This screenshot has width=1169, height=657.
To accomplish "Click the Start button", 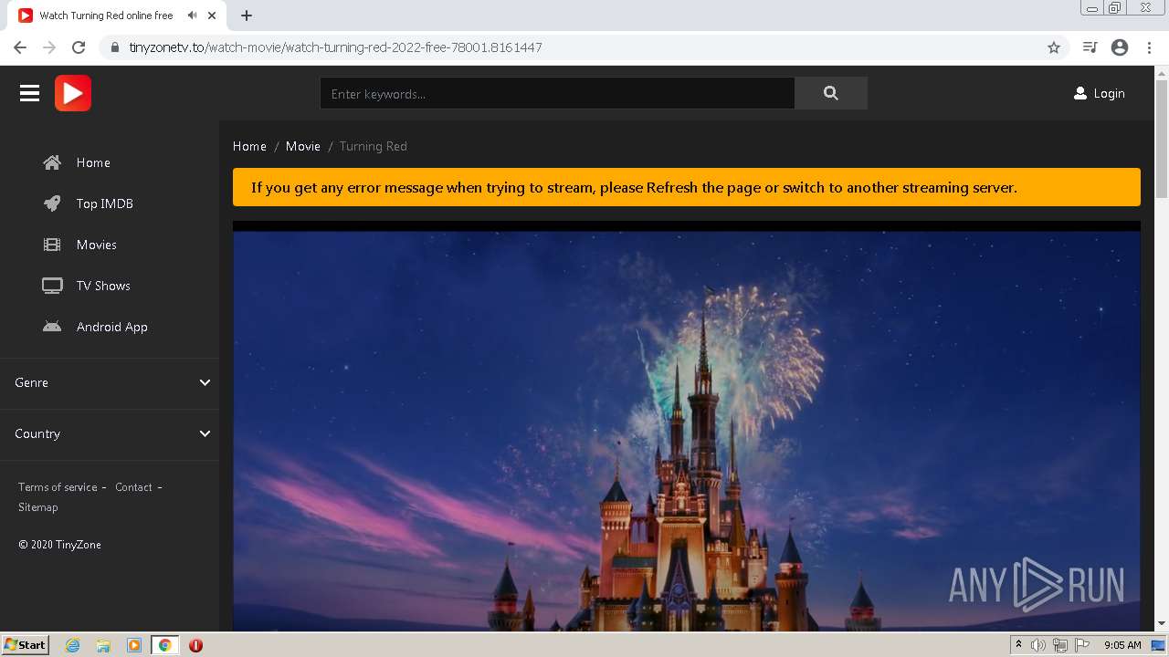I will pyautogui.click(x=25, y=645).
